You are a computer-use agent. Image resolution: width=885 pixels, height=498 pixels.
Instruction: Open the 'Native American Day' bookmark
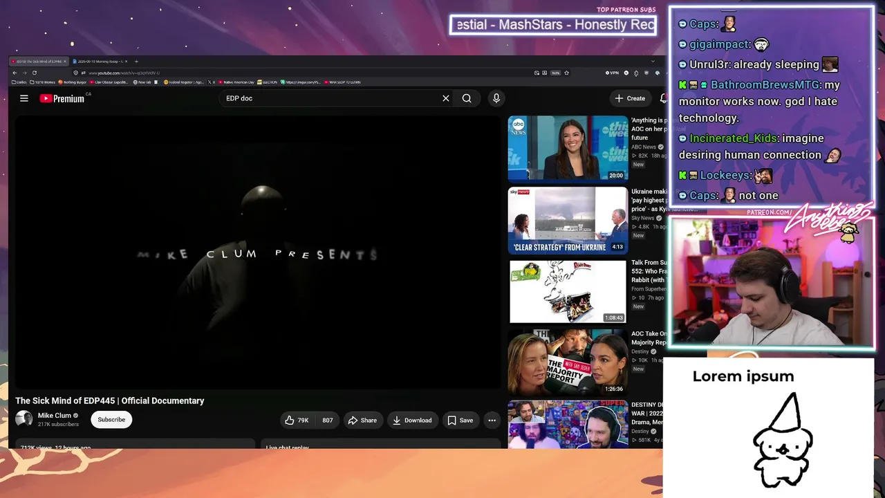[236, 82]
